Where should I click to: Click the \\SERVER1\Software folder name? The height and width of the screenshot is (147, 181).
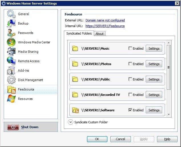[x=98, y=110]
